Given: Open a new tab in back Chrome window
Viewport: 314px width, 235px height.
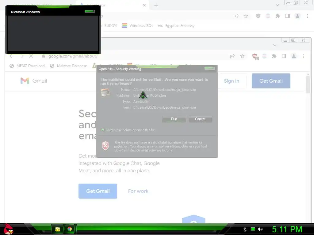Looking at the screenshot, I should coord(156,5).
